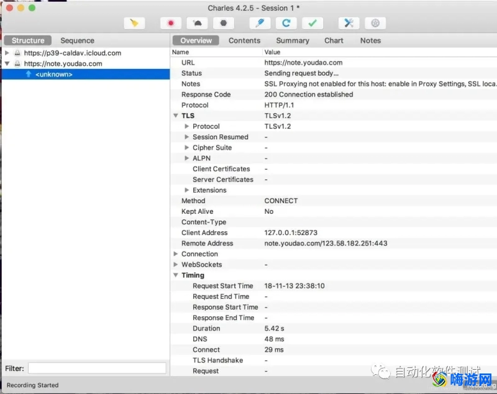The height and width of the screenshot is (394, 497).
Task: Expand the Connection section
Action: point(176,254)
